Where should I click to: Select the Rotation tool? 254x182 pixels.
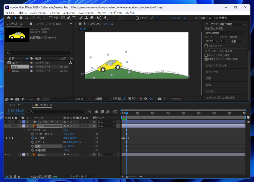[51, 18]
